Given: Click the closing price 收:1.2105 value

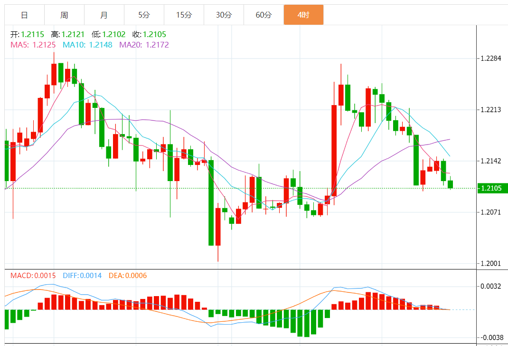Looking at the screenshot, I should coord(150,34).
